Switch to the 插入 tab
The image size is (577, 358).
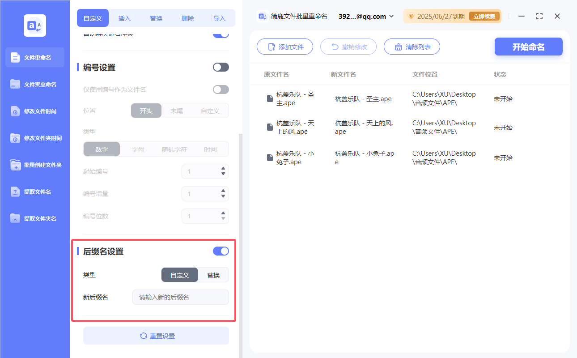(x=124, y=18)
